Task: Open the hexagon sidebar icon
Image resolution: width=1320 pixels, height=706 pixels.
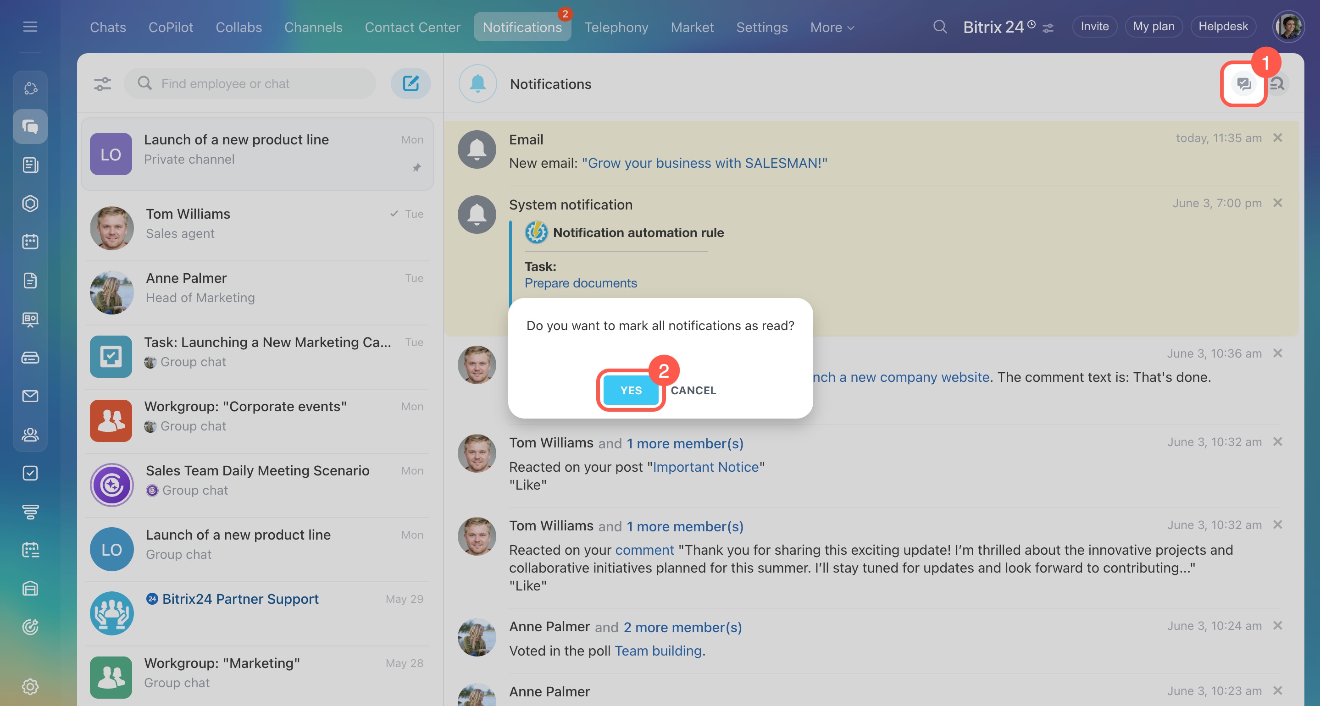Action: pyautogui.click(x=30, y=204)
